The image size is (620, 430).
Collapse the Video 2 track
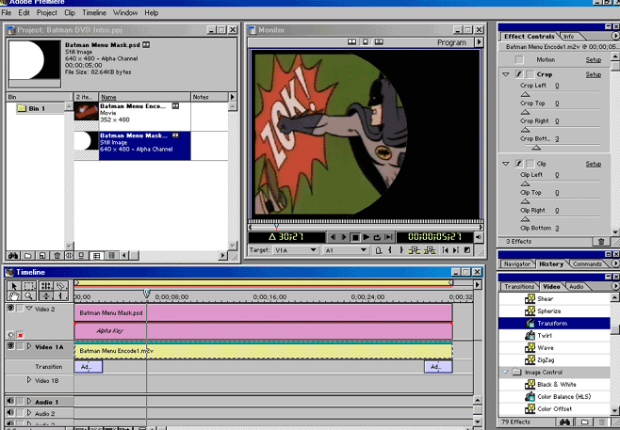click(29, 309)
